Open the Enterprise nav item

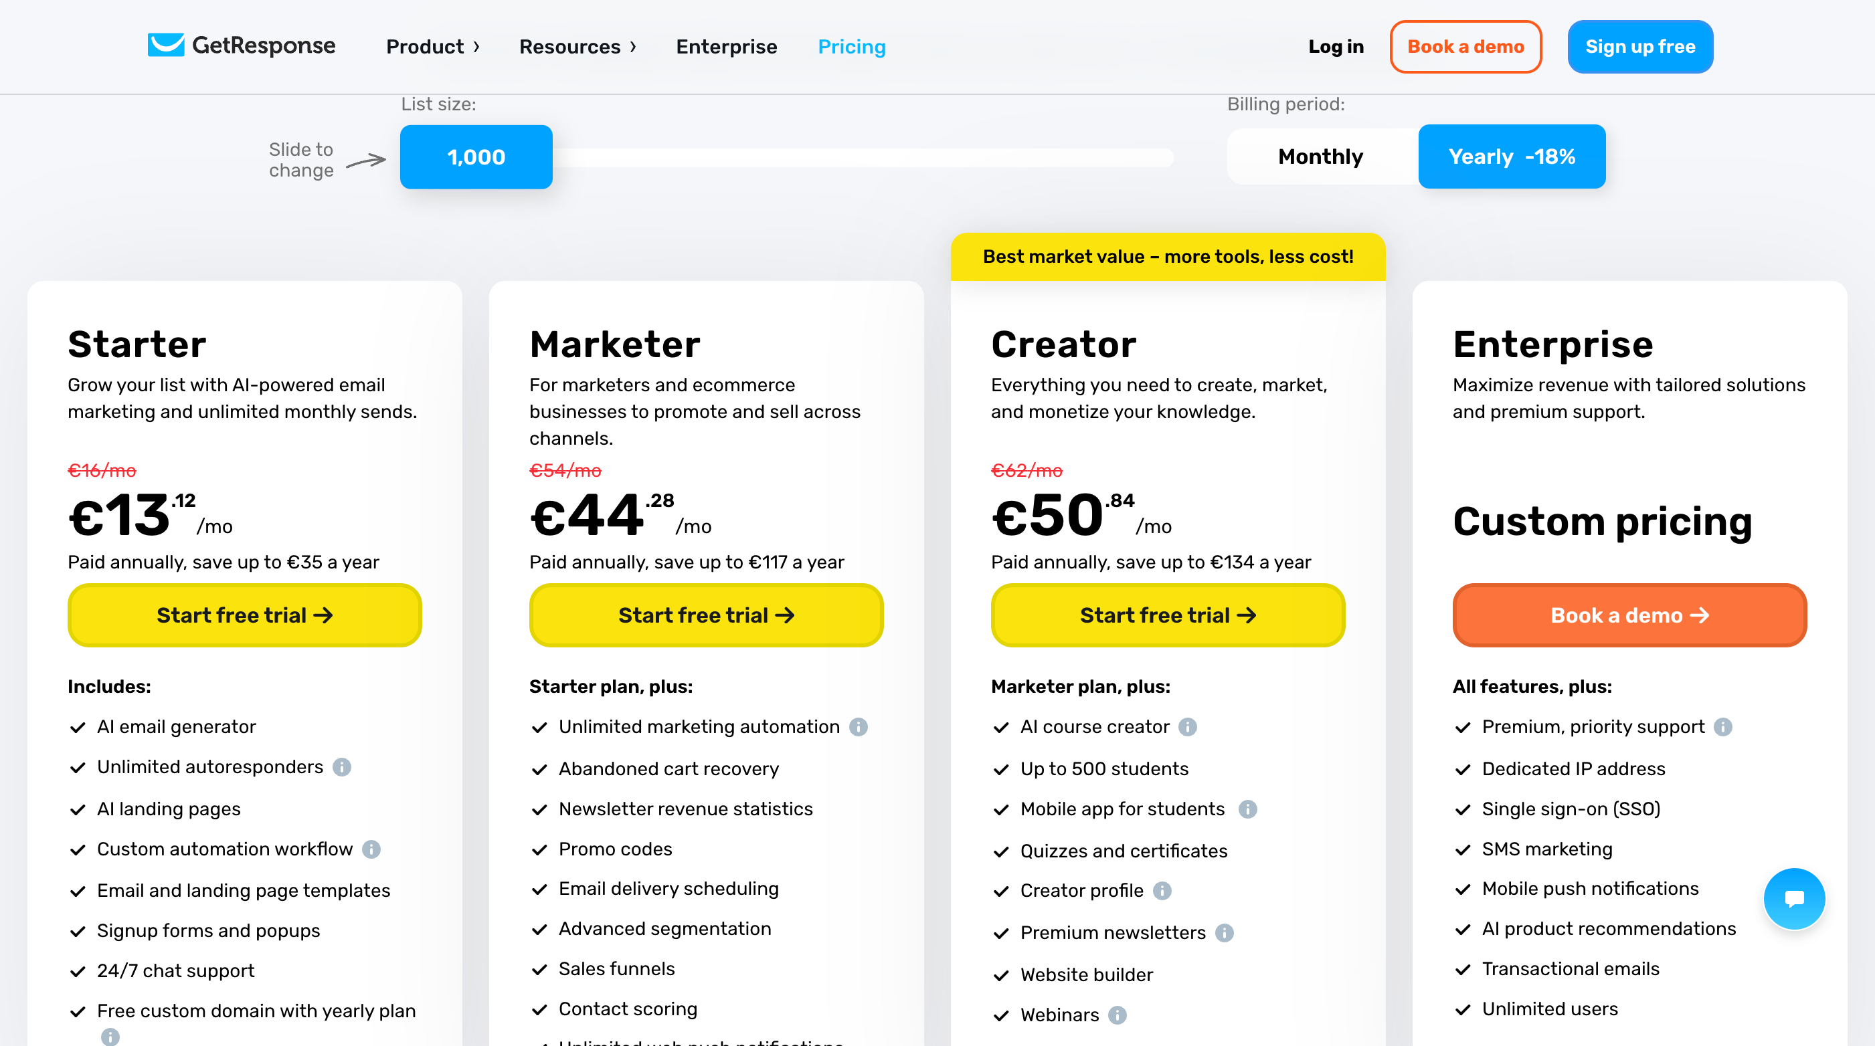[x=725, y=47]
